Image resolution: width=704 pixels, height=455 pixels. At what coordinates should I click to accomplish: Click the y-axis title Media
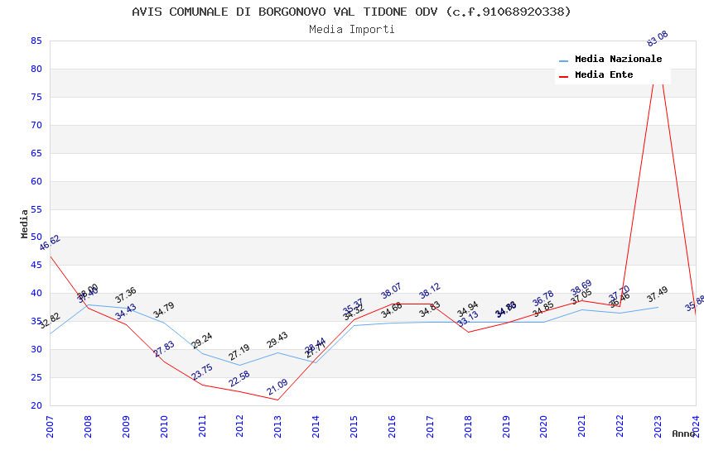point(24,223)
